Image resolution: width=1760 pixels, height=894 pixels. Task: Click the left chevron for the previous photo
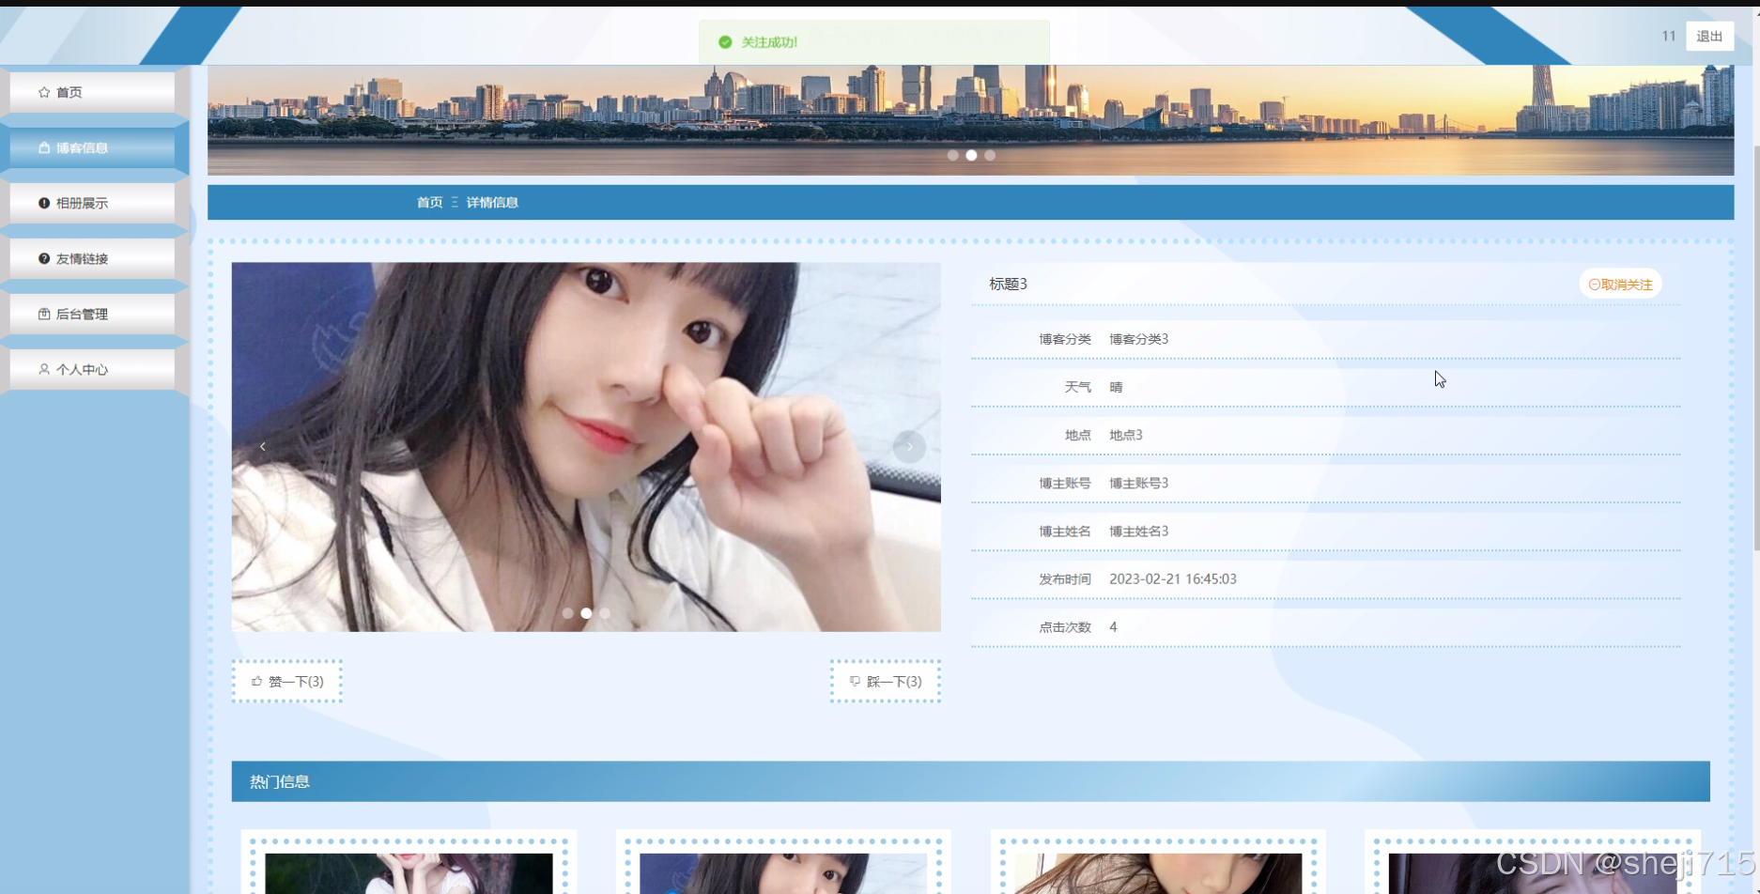263,446
